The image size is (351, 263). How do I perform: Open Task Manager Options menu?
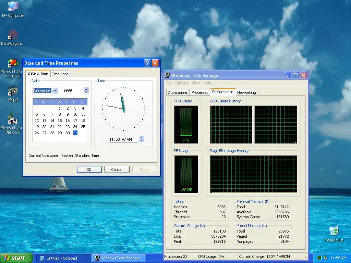(182, 83)
